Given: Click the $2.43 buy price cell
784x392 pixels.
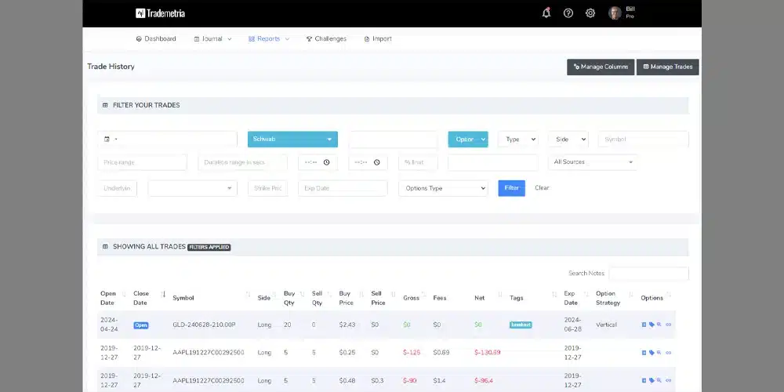Looking at the screenshot, I should 347,325.
